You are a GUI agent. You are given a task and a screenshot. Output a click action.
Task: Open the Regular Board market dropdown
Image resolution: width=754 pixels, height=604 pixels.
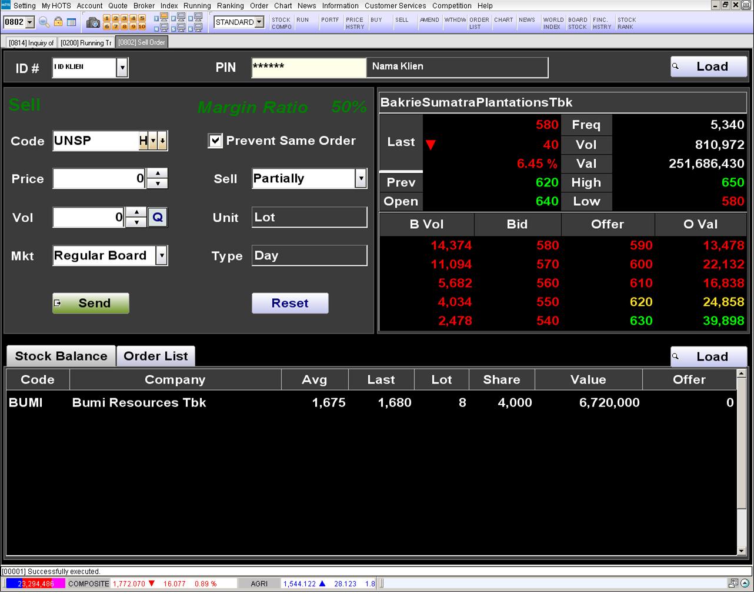coord(161,256)
